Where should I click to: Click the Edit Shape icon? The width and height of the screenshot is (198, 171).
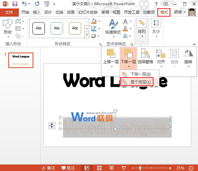(x=18, y=21)
